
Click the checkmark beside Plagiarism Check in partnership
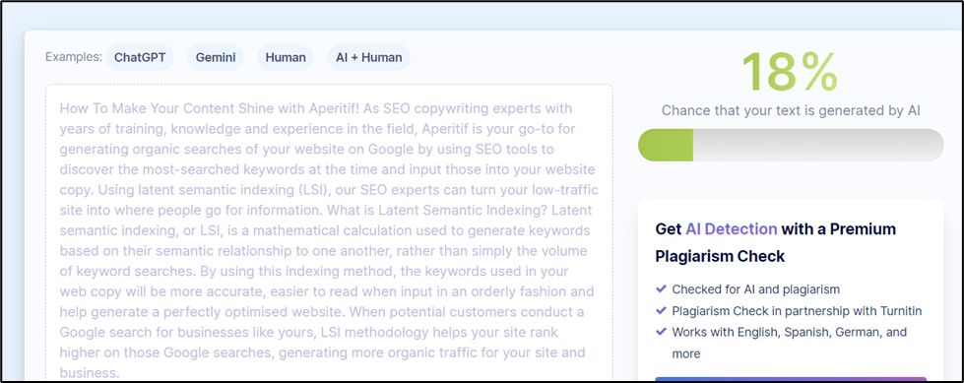point(662,310)
